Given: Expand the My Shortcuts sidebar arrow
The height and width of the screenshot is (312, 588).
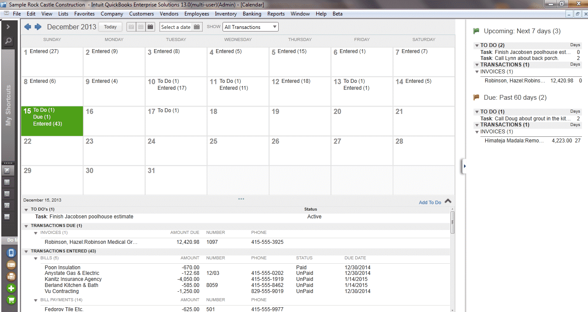Looking at the screenshot, I should tap(8, 27).
